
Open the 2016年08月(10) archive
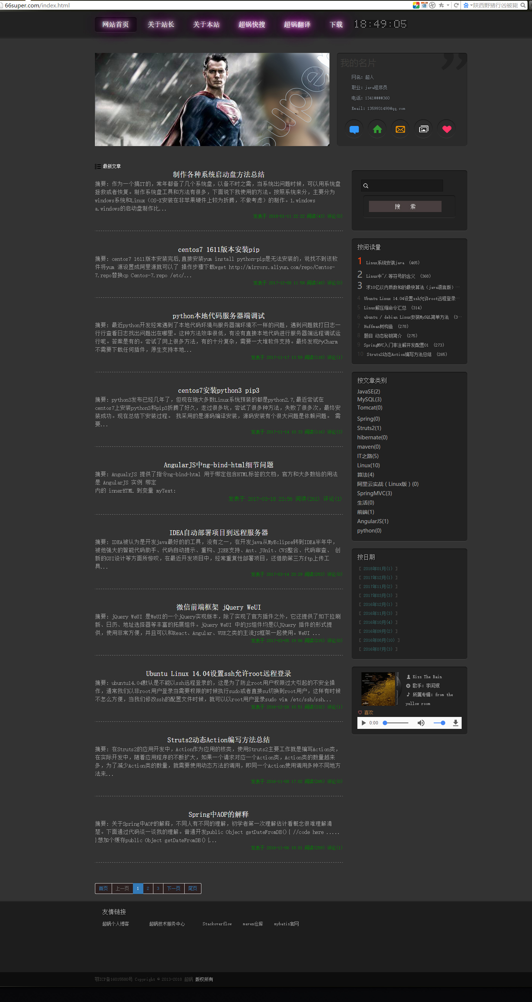(379, 640)
